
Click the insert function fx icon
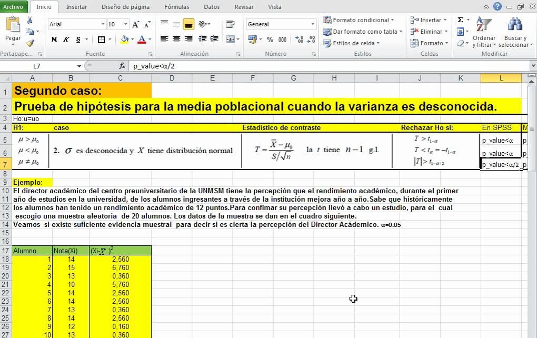[x=122, y=66]
